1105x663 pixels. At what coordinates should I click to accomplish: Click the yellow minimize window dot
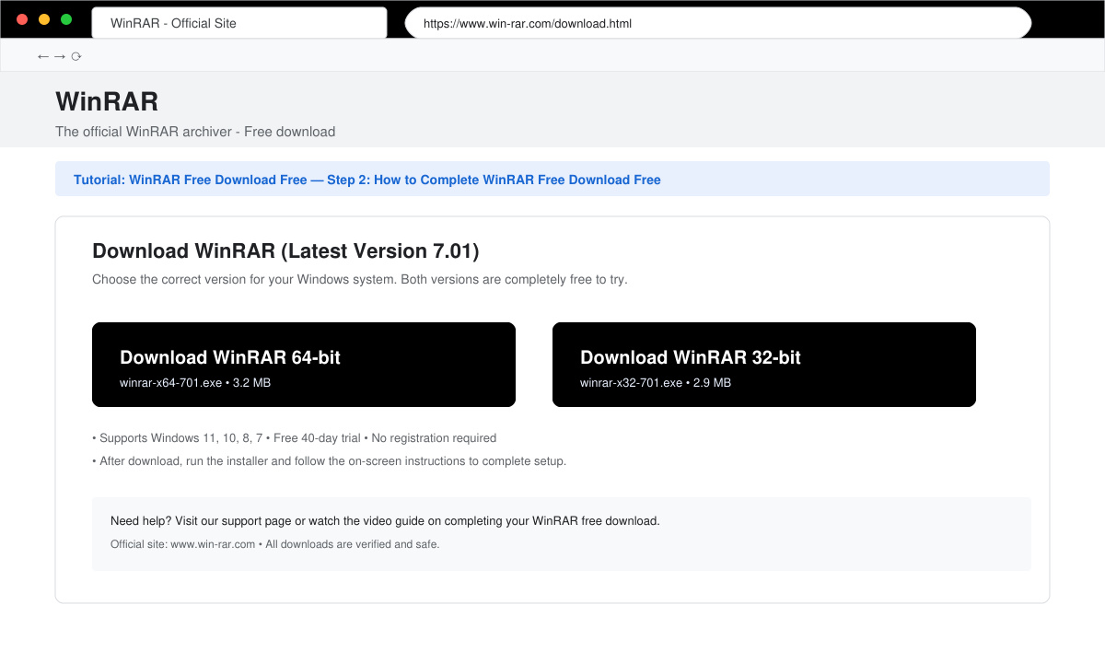tap(44, 19)
